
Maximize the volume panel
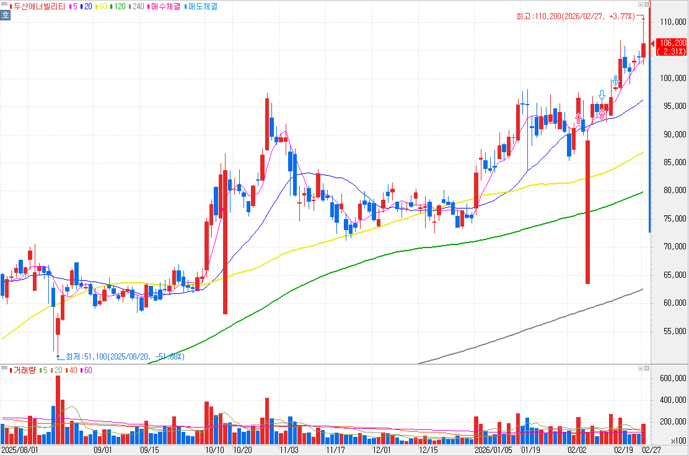tap(640, 368)
